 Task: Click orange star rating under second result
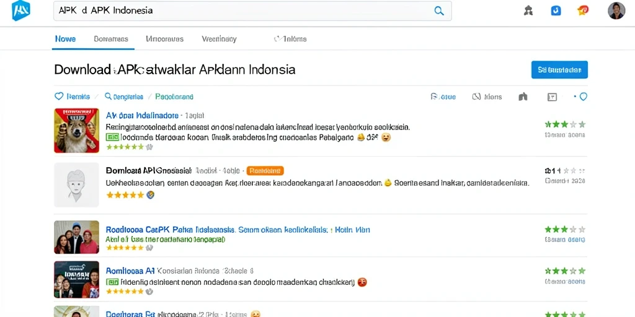click(125, 195)
